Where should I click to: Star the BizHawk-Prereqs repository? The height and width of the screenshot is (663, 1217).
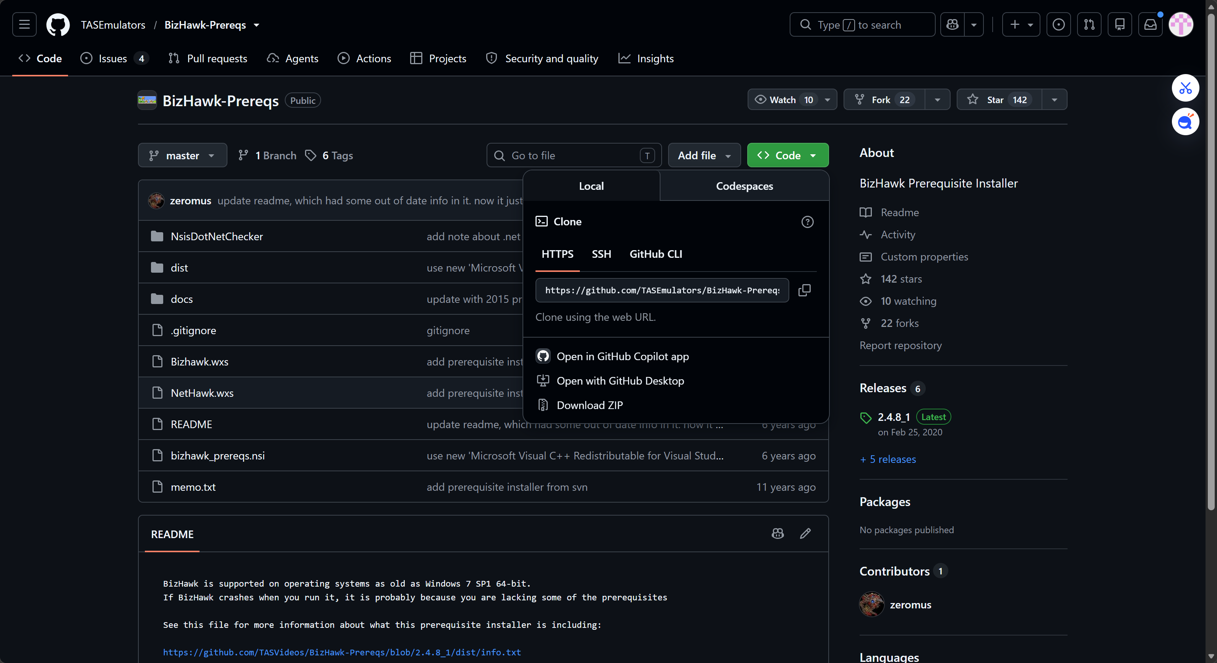click(x=999, y=100)
